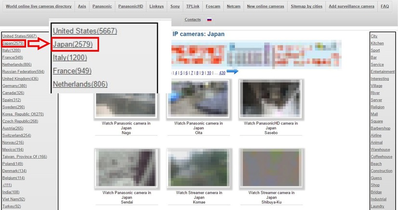Image resolution: width=398 pixels, height=210 pixels.
Task: Select Belgium(114) country link
Action: tap(13, 178)
